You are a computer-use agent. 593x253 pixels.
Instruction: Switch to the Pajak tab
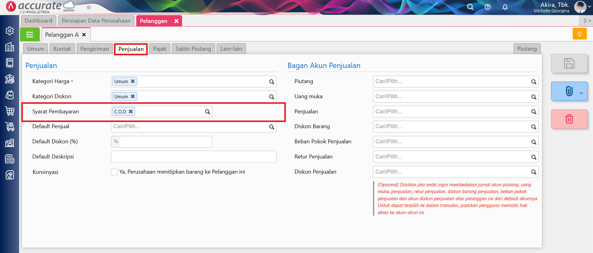[x=160, y=49]
